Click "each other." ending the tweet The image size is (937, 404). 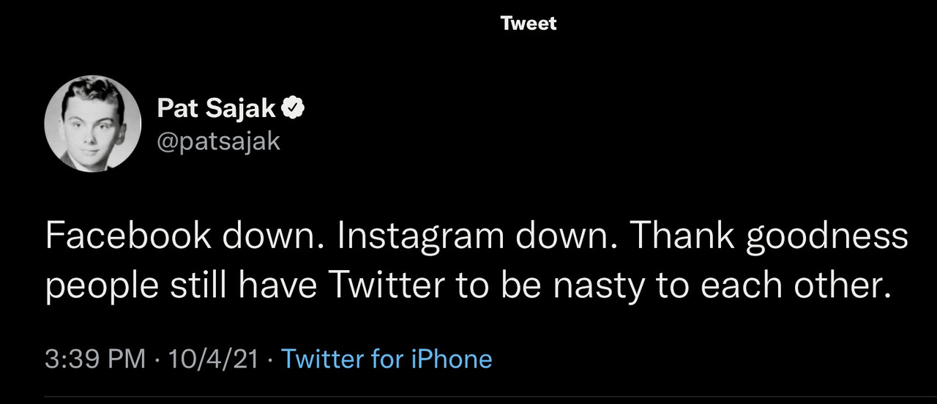798,285
